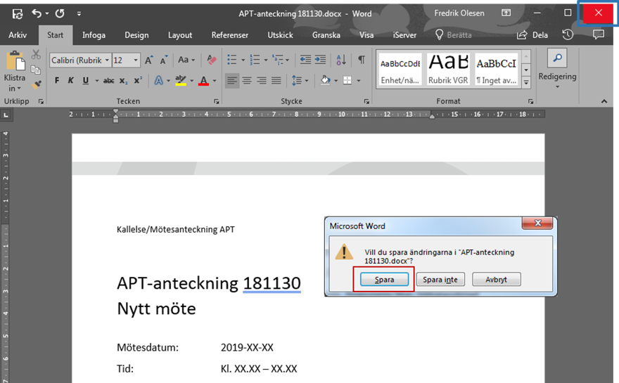
Task: Open the font name dropdown
Action: tap(107, 60)
